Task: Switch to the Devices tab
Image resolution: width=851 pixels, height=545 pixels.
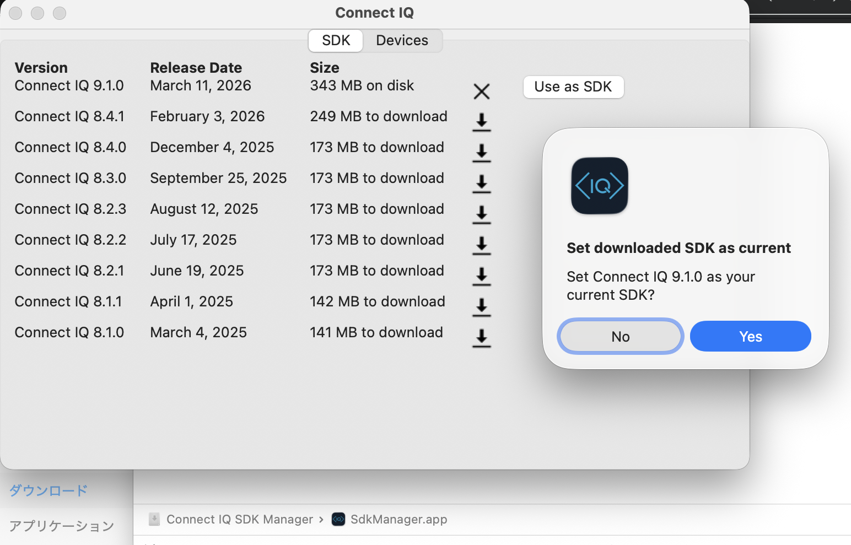Action: click(402, 41)
